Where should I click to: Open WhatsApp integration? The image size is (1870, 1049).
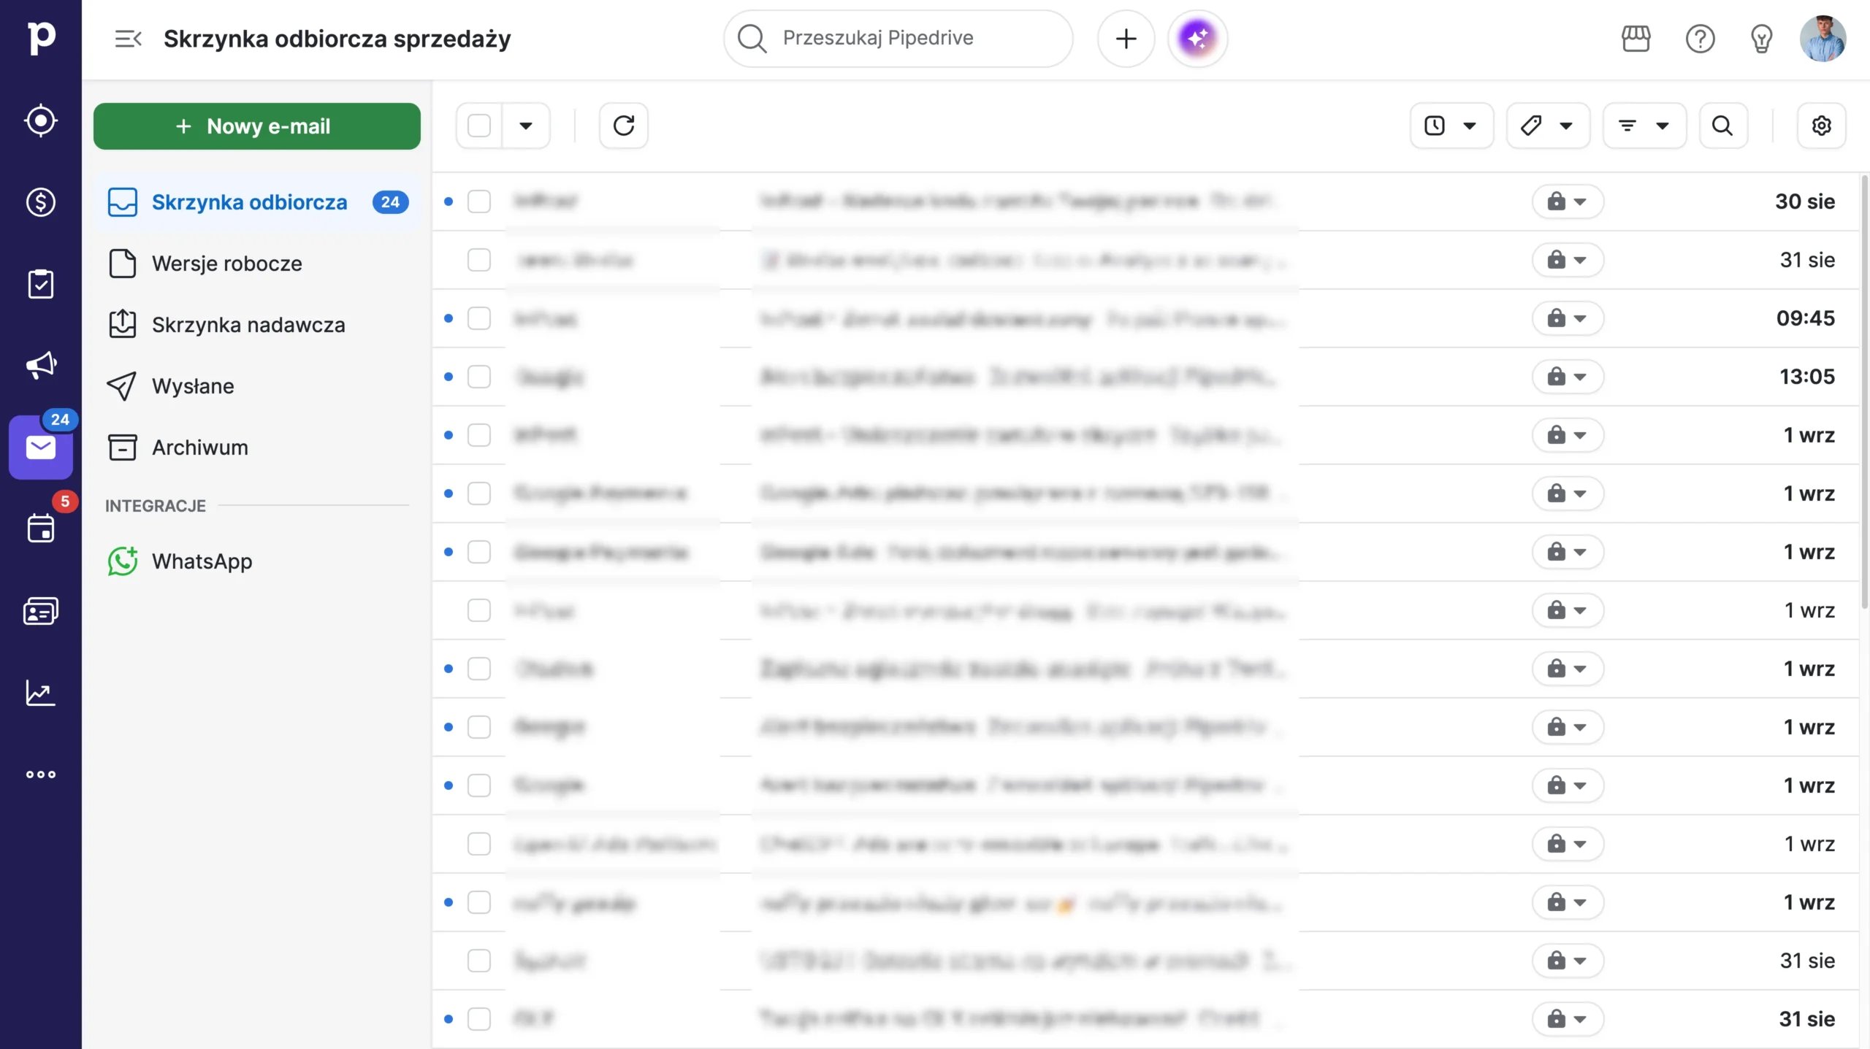click(257, 561)
